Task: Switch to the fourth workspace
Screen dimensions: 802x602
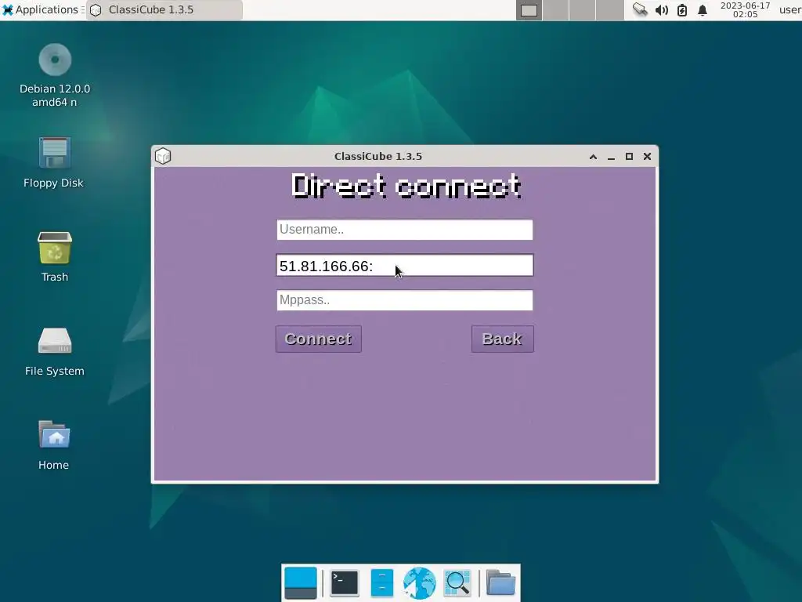Action: tap(609, 9)
